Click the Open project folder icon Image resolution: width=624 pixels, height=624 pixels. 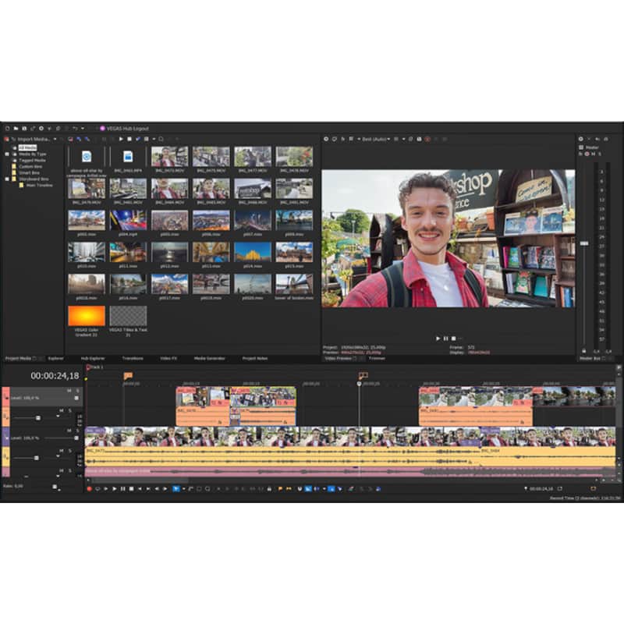point(16,129)
